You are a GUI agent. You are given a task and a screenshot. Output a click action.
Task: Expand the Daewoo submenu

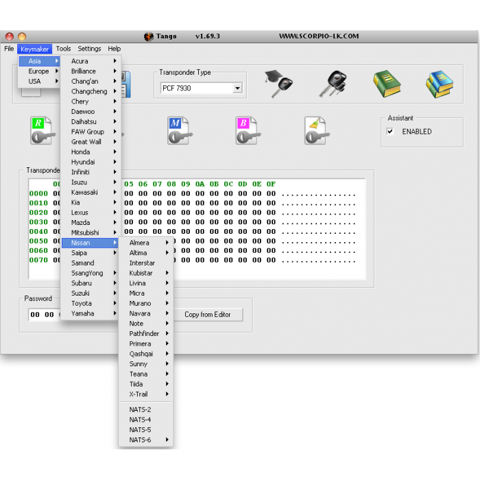pyautogui.click(x=91, y=112)
